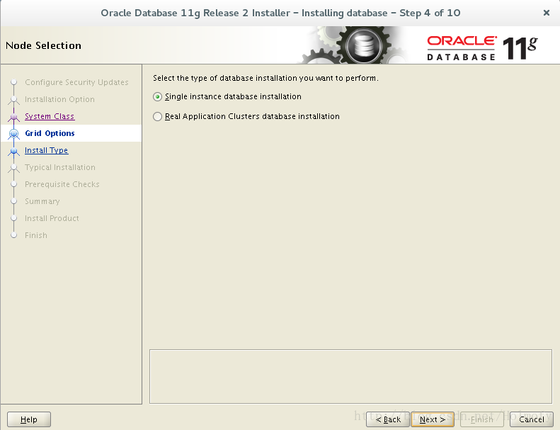Click the installation type instruction text
The width and height of the screenshot is (560, 430).
(x=265, y=78)
